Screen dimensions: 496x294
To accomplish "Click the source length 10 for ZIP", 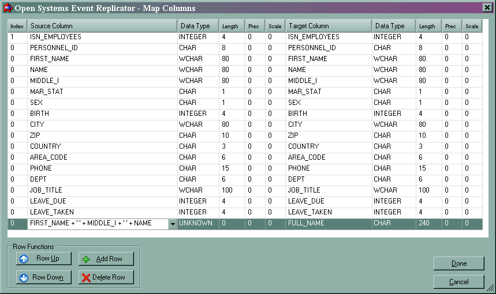I will [x=232, y=135].
